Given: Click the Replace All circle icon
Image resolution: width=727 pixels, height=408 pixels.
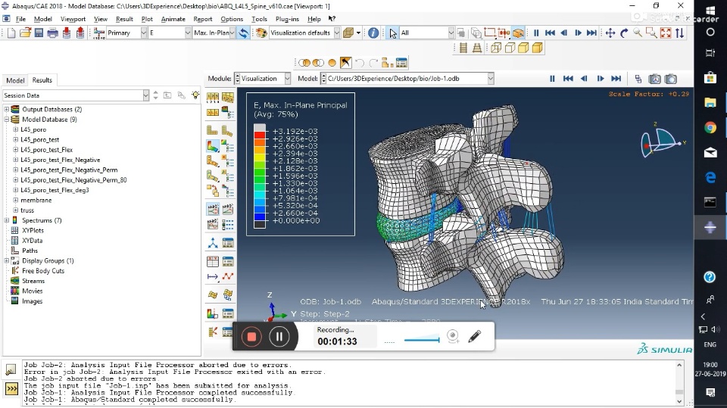Looking at the screenshot, I should click(332, 63).
